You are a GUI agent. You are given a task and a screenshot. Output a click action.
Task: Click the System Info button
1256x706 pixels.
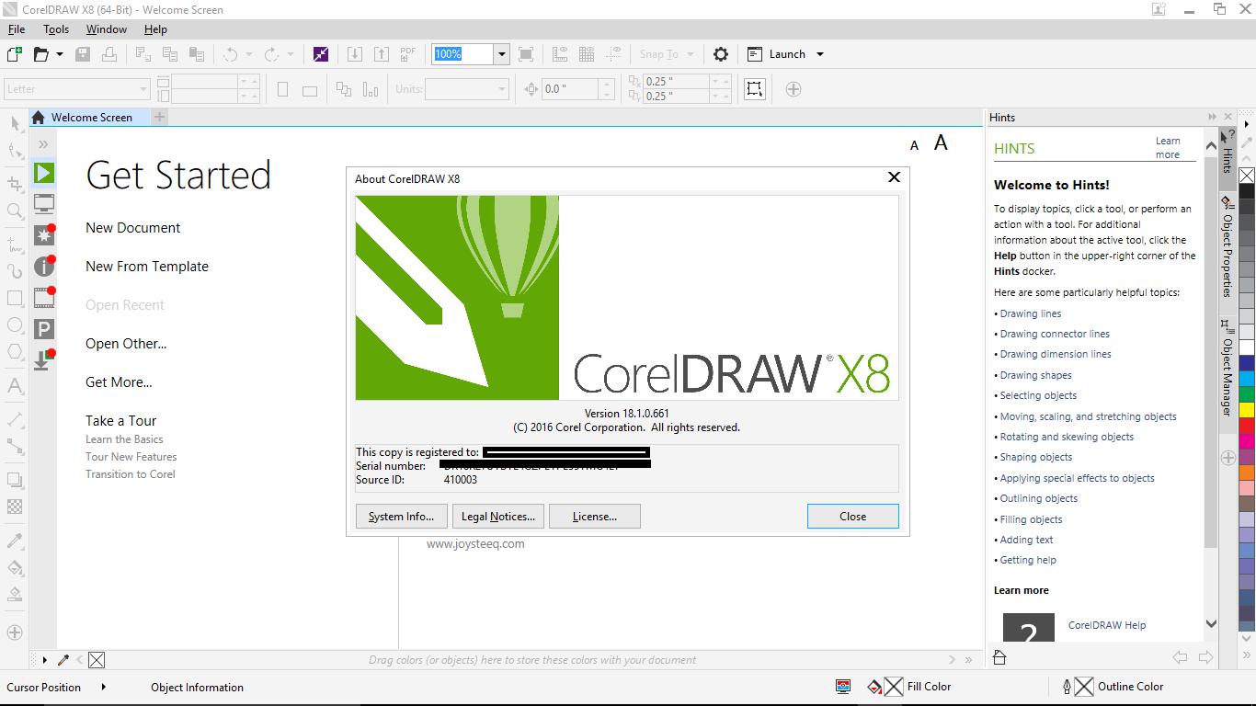point(401,517)
